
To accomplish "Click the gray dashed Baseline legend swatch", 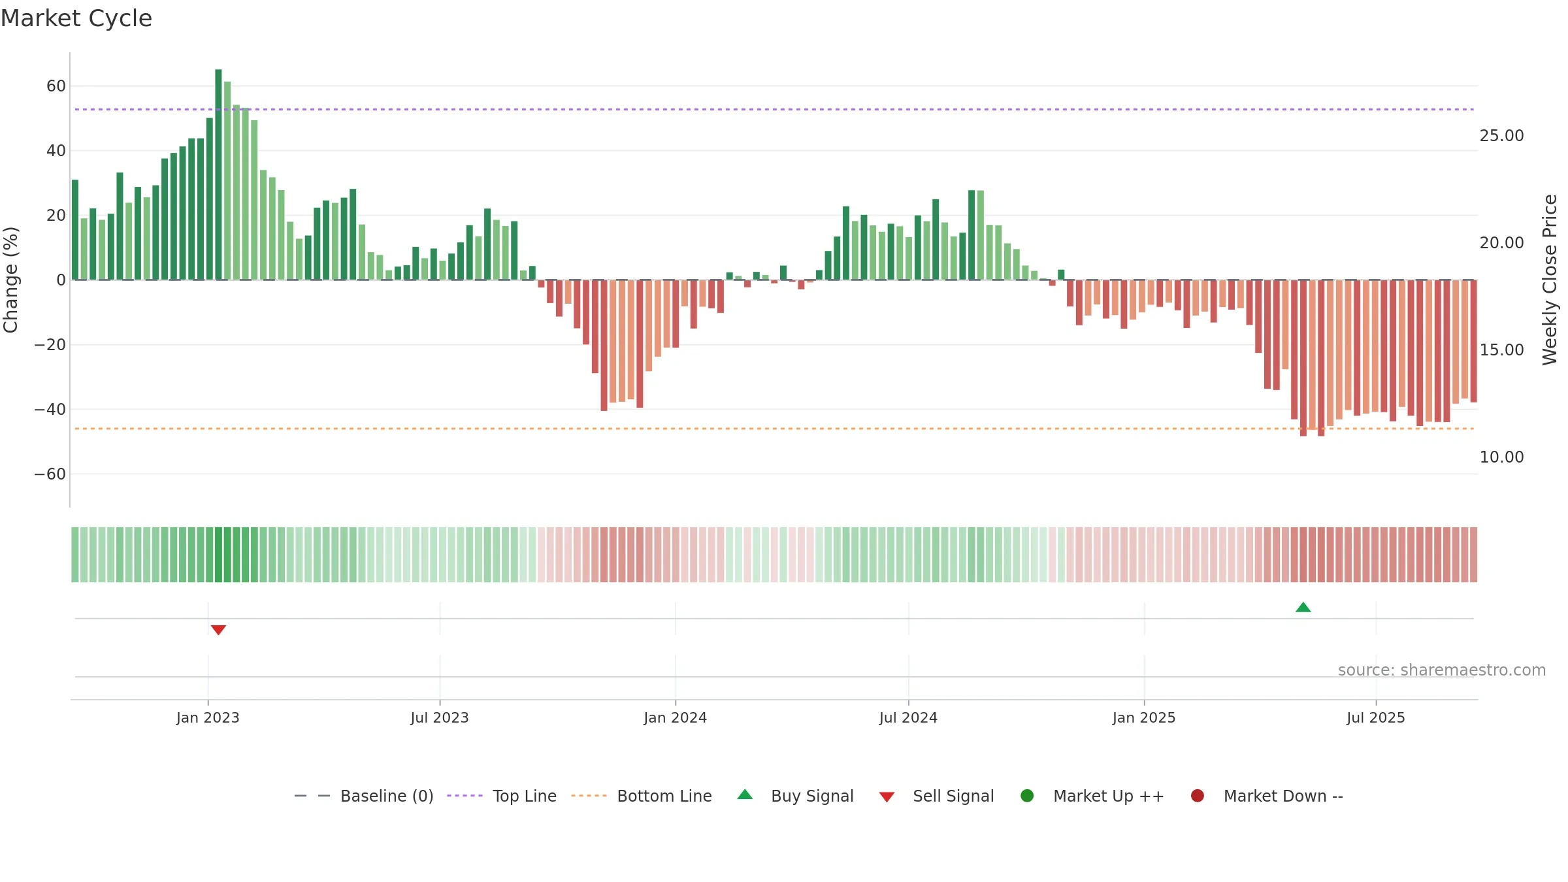I will coord(312,796).
